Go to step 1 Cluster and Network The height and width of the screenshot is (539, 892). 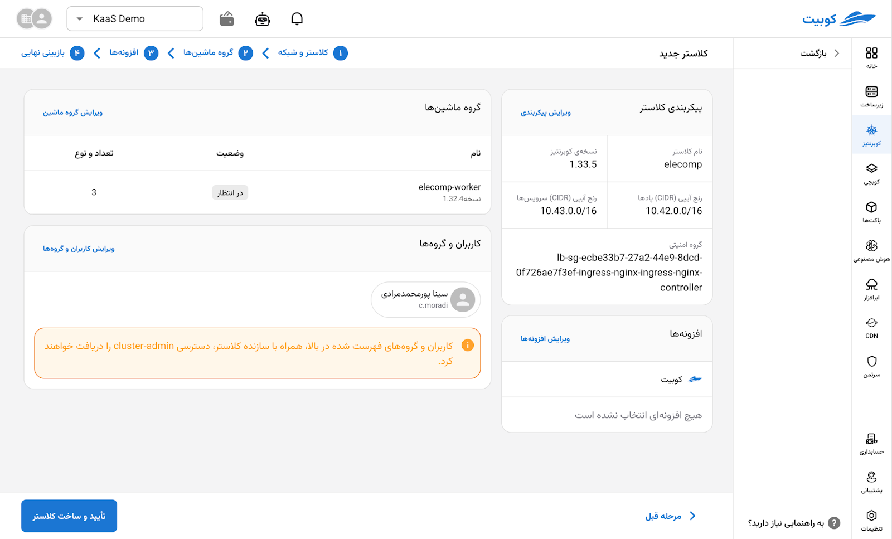tap(312, 53)
